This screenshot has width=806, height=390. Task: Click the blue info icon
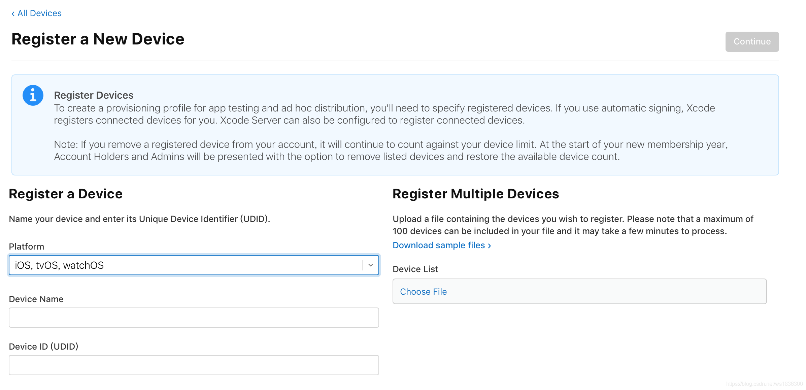pos(33,95)
